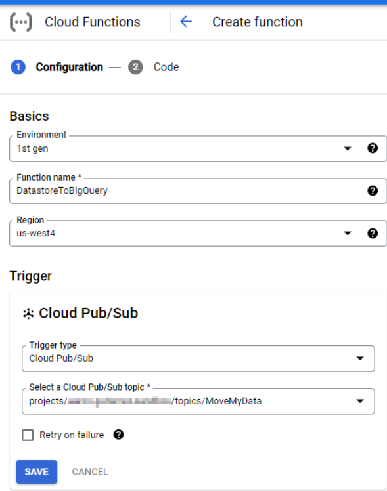
Task: Open help for the Environment field
Action: (373, 148)
